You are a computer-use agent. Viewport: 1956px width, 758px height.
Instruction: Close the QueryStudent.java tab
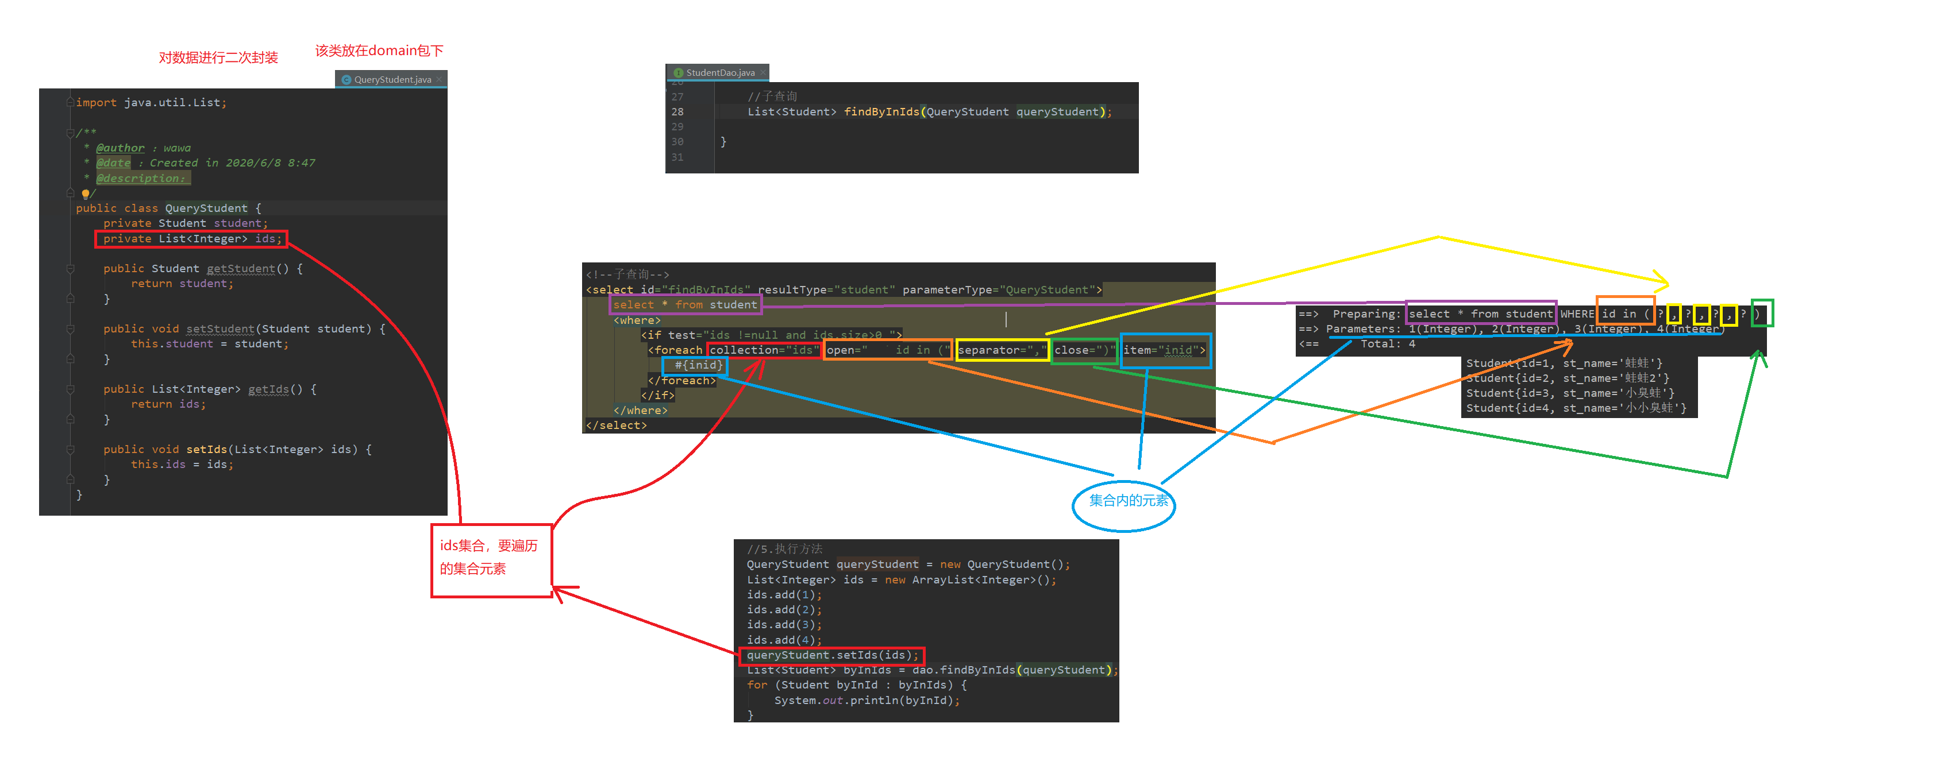tap(439, 80)
